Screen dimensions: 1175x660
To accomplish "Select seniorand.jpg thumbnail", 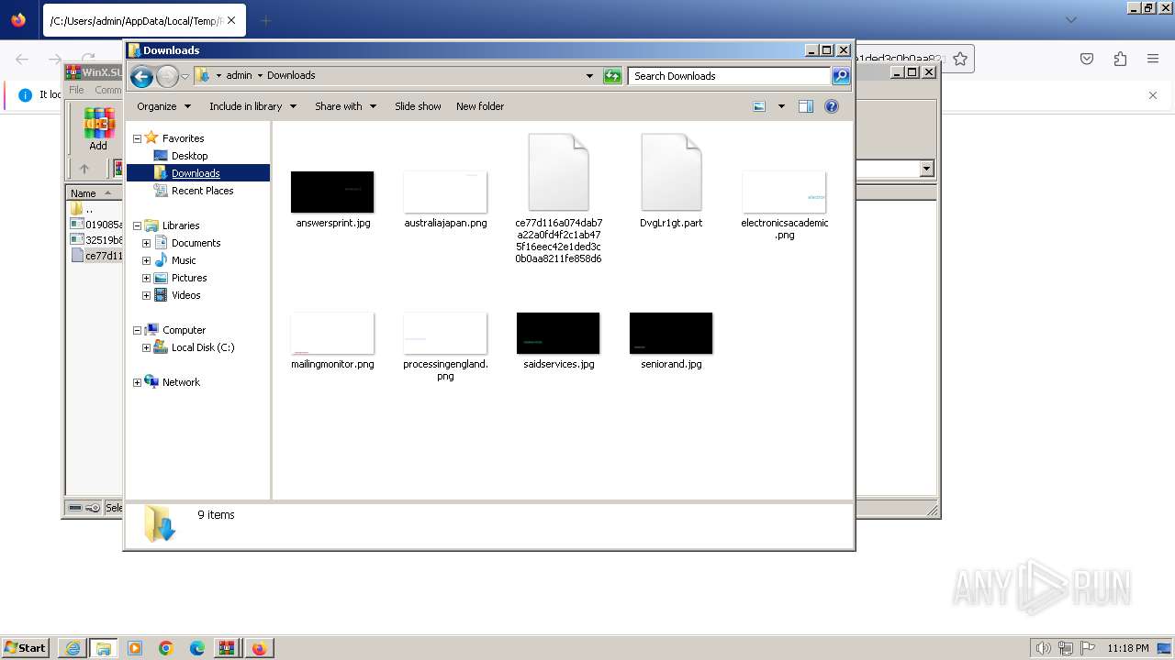I will [x=671, y=334].
